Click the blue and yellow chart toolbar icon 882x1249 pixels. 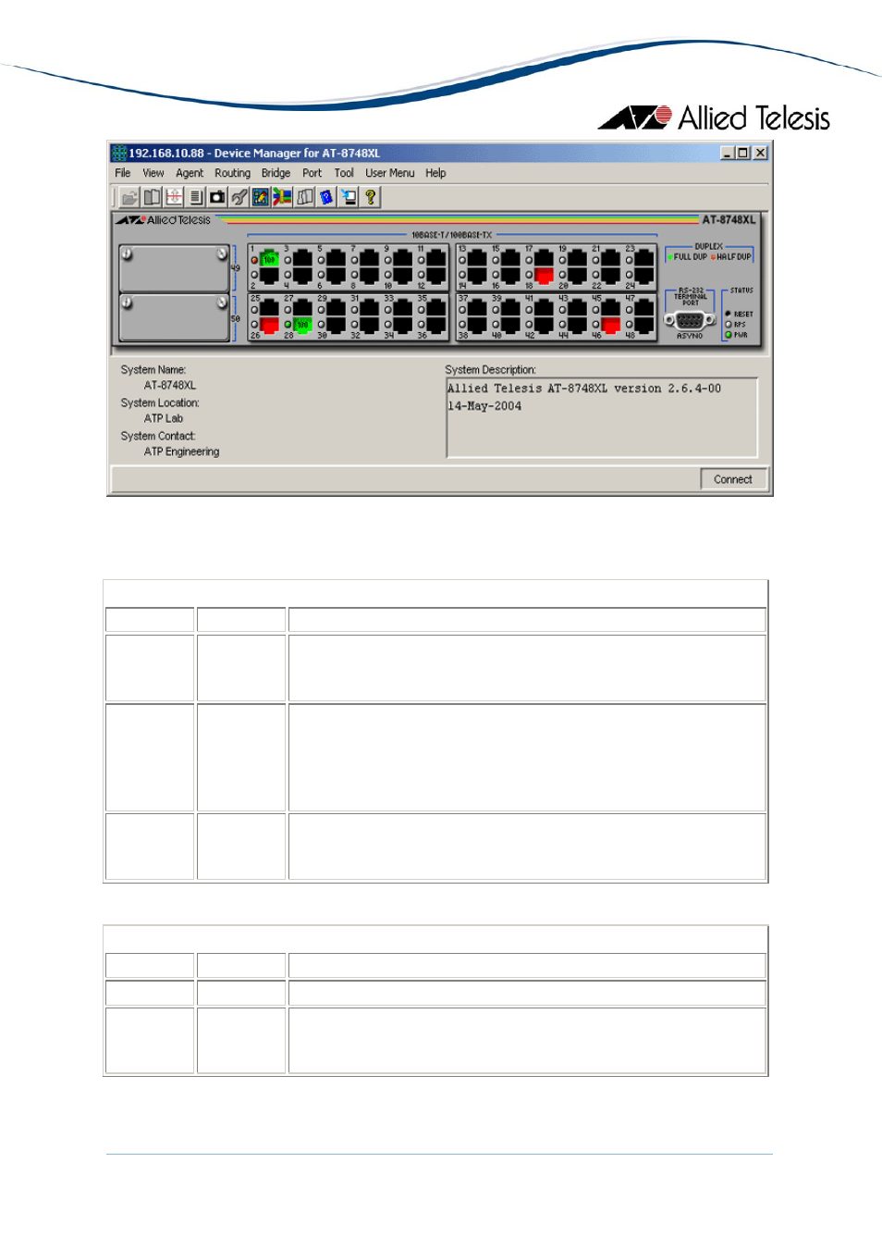click(x=261, y=197)
